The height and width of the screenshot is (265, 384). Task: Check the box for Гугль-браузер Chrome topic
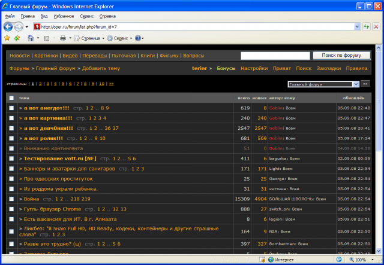click(x=11, y=209)
